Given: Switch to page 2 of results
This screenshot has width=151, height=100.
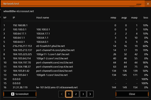Looking at the screenshot, I should point(76,94).
